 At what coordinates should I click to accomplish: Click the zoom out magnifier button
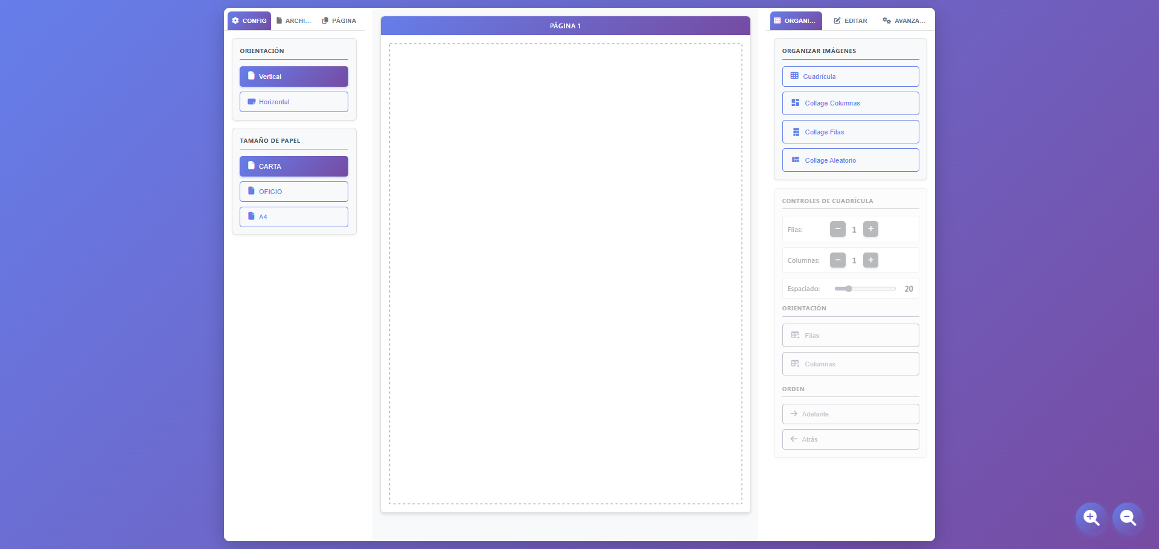[1128, 518]
